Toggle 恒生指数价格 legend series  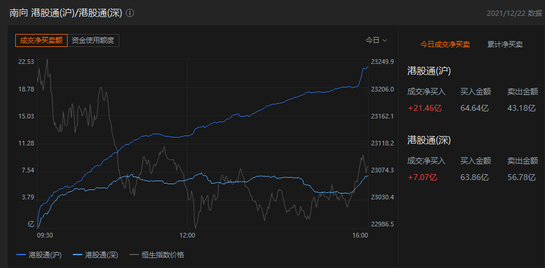[x=157, y=255]
